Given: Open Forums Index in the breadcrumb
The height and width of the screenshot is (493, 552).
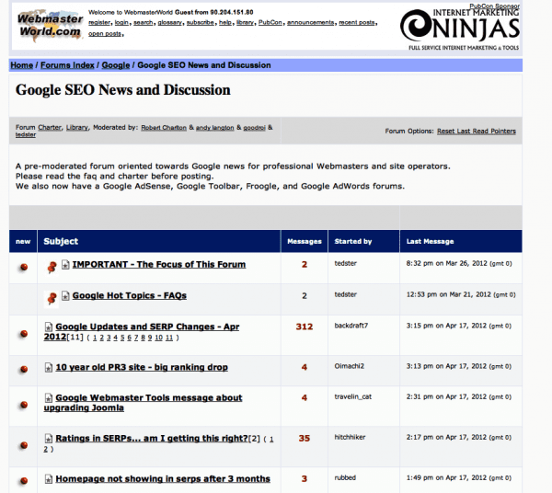Looking at the screenshot, I should coord(67,65).
